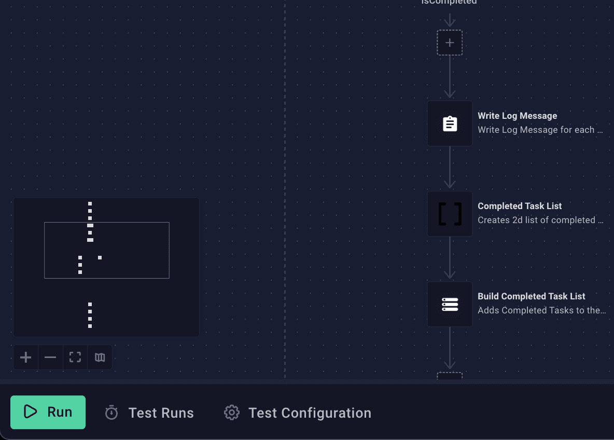This screenshot has width=614, height=440.
Task: Click the Write Log Message title
Action: [517, 116]
